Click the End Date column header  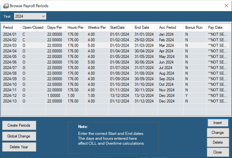[145, 27]
